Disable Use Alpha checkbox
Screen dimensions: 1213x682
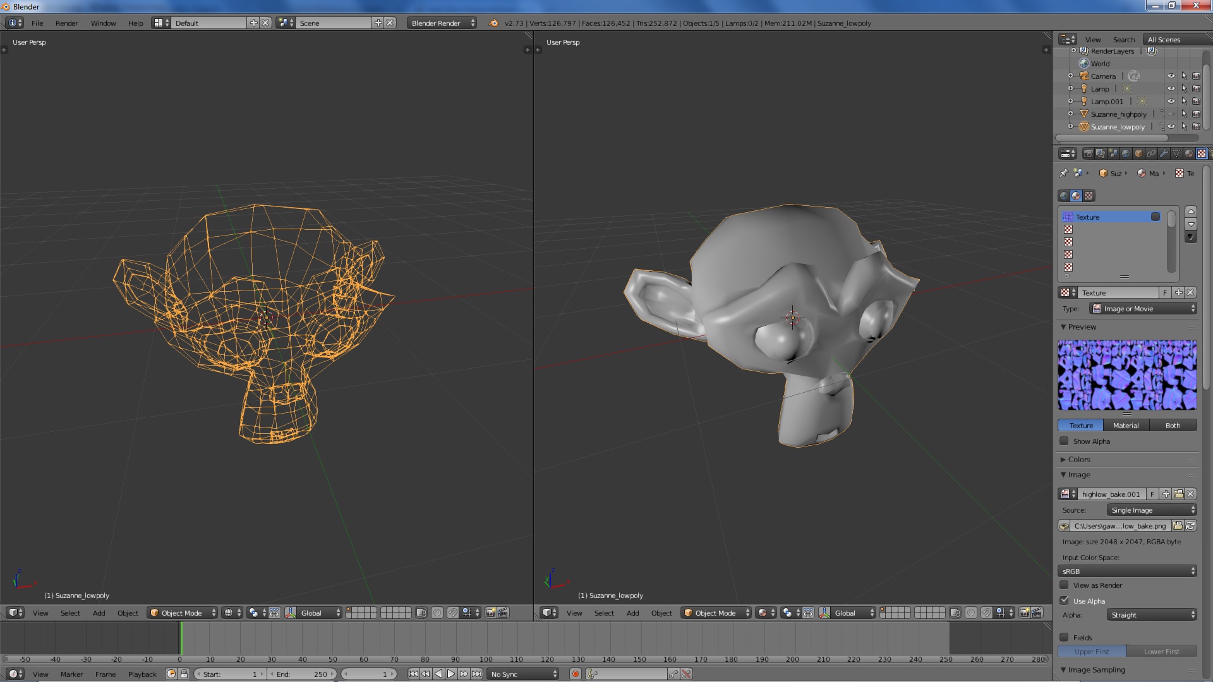(1064, 601)
